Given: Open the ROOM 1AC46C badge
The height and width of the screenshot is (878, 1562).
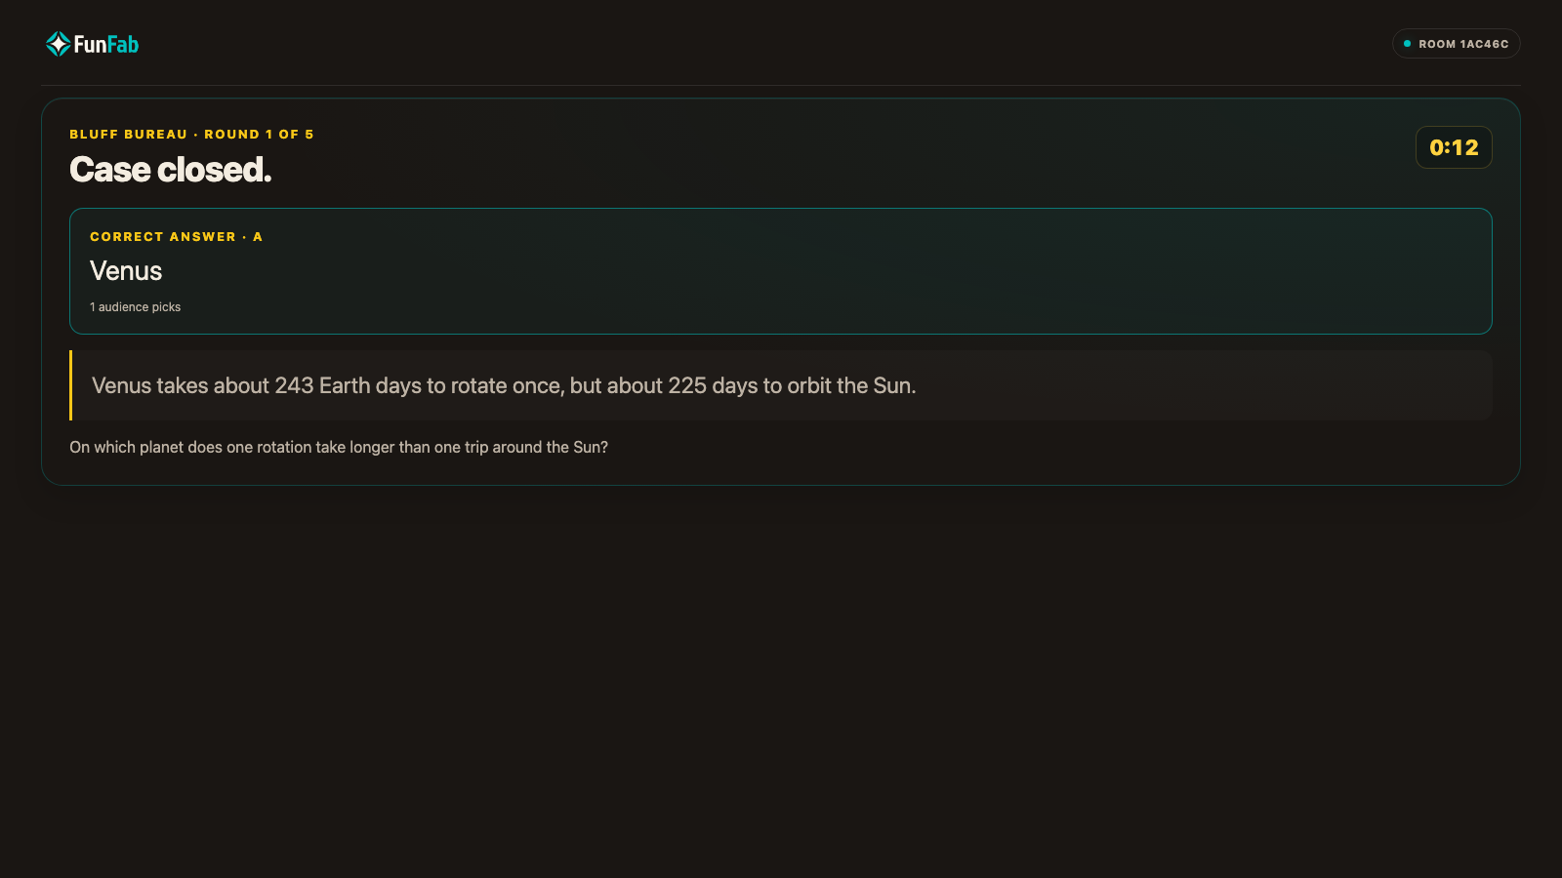Looking at the screenshot, I should [1456, 44].
